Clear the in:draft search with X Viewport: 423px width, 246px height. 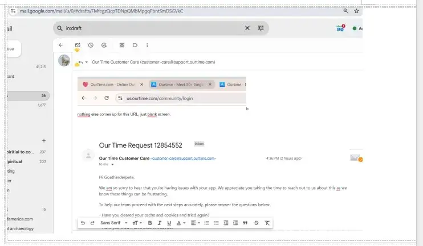tap(247, 28)
